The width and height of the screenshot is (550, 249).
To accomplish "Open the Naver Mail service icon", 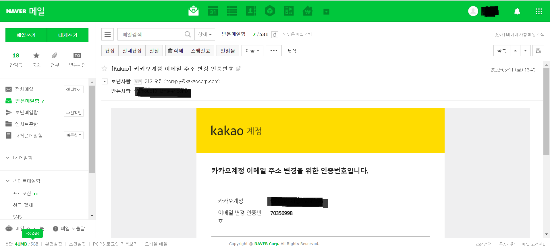I will [x=194, y=11].
